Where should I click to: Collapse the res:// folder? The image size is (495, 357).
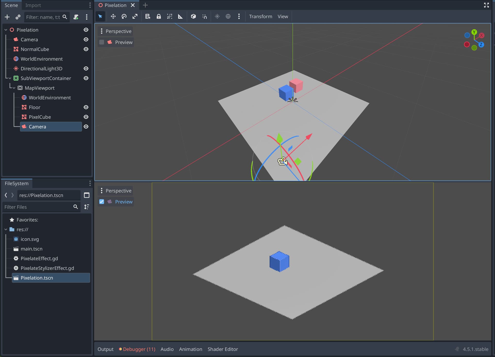point(6,229)
